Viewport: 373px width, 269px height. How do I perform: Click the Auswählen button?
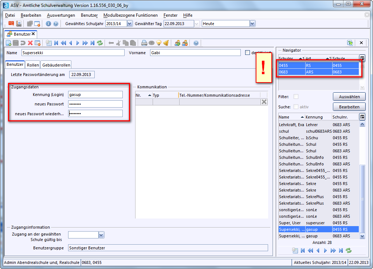point(349,97)
